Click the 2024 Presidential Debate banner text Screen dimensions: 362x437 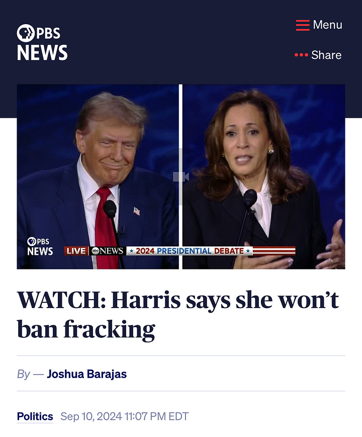(x=190, y=251)
